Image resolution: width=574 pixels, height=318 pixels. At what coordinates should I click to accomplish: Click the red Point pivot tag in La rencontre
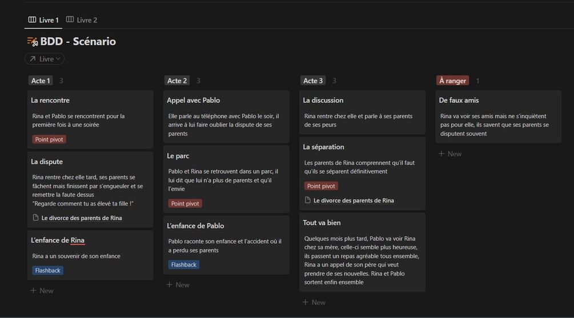[x=49, y=139]
